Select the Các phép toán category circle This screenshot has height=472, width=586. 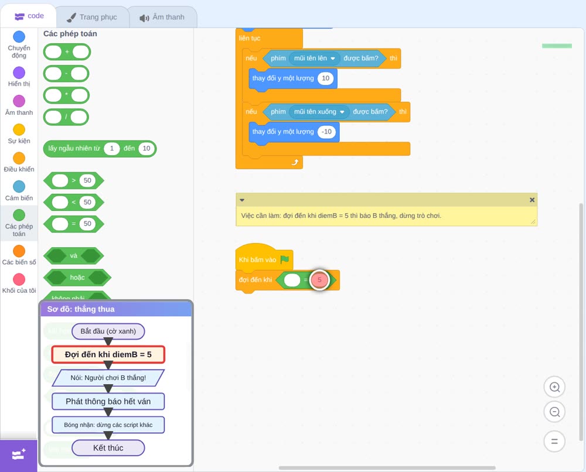(x=19, y=215)
